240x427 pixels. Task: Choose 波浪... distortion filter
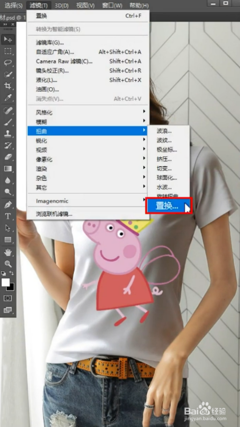pyautogui.click(x=168, y=131)
